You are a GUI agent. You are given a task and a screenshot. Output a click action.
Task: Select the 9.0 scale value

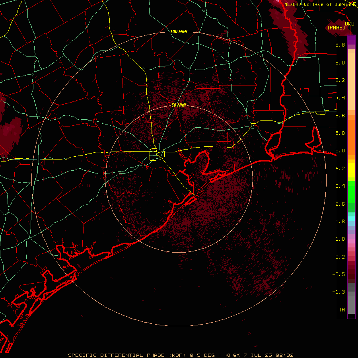click(340, 62)
